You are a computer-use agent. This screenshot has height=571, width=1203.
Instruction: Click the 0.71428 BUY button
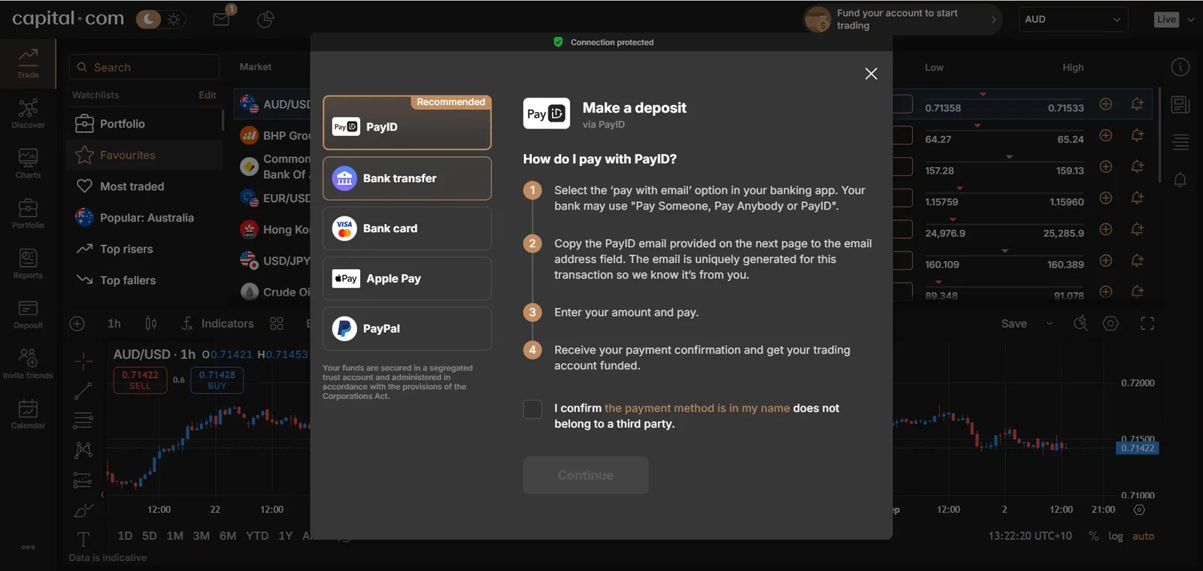coord(217,380)
